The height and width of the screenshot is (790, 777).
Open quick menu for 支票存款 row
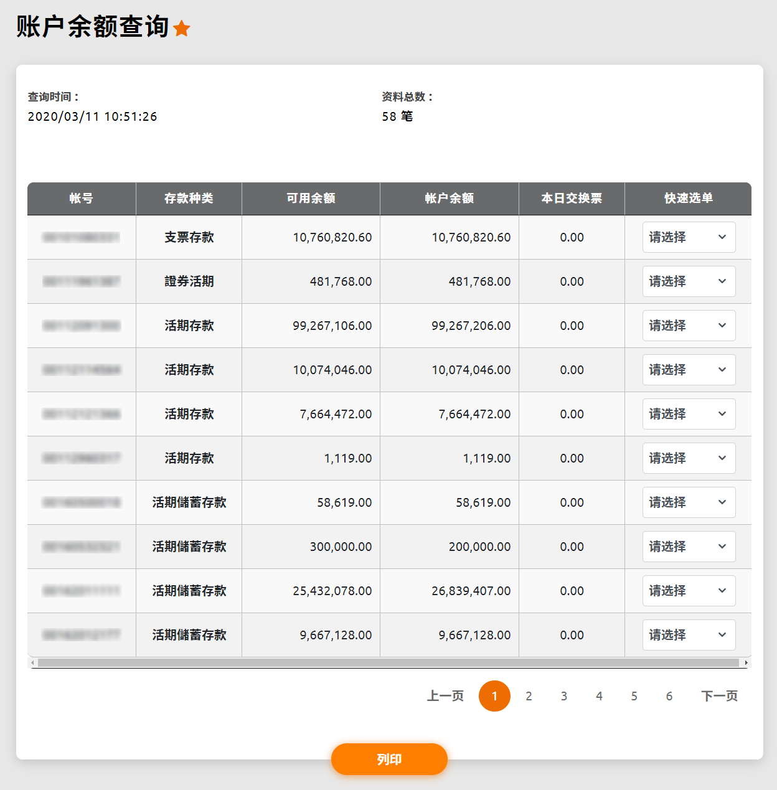pyautogui.click(x=689, y=237)
